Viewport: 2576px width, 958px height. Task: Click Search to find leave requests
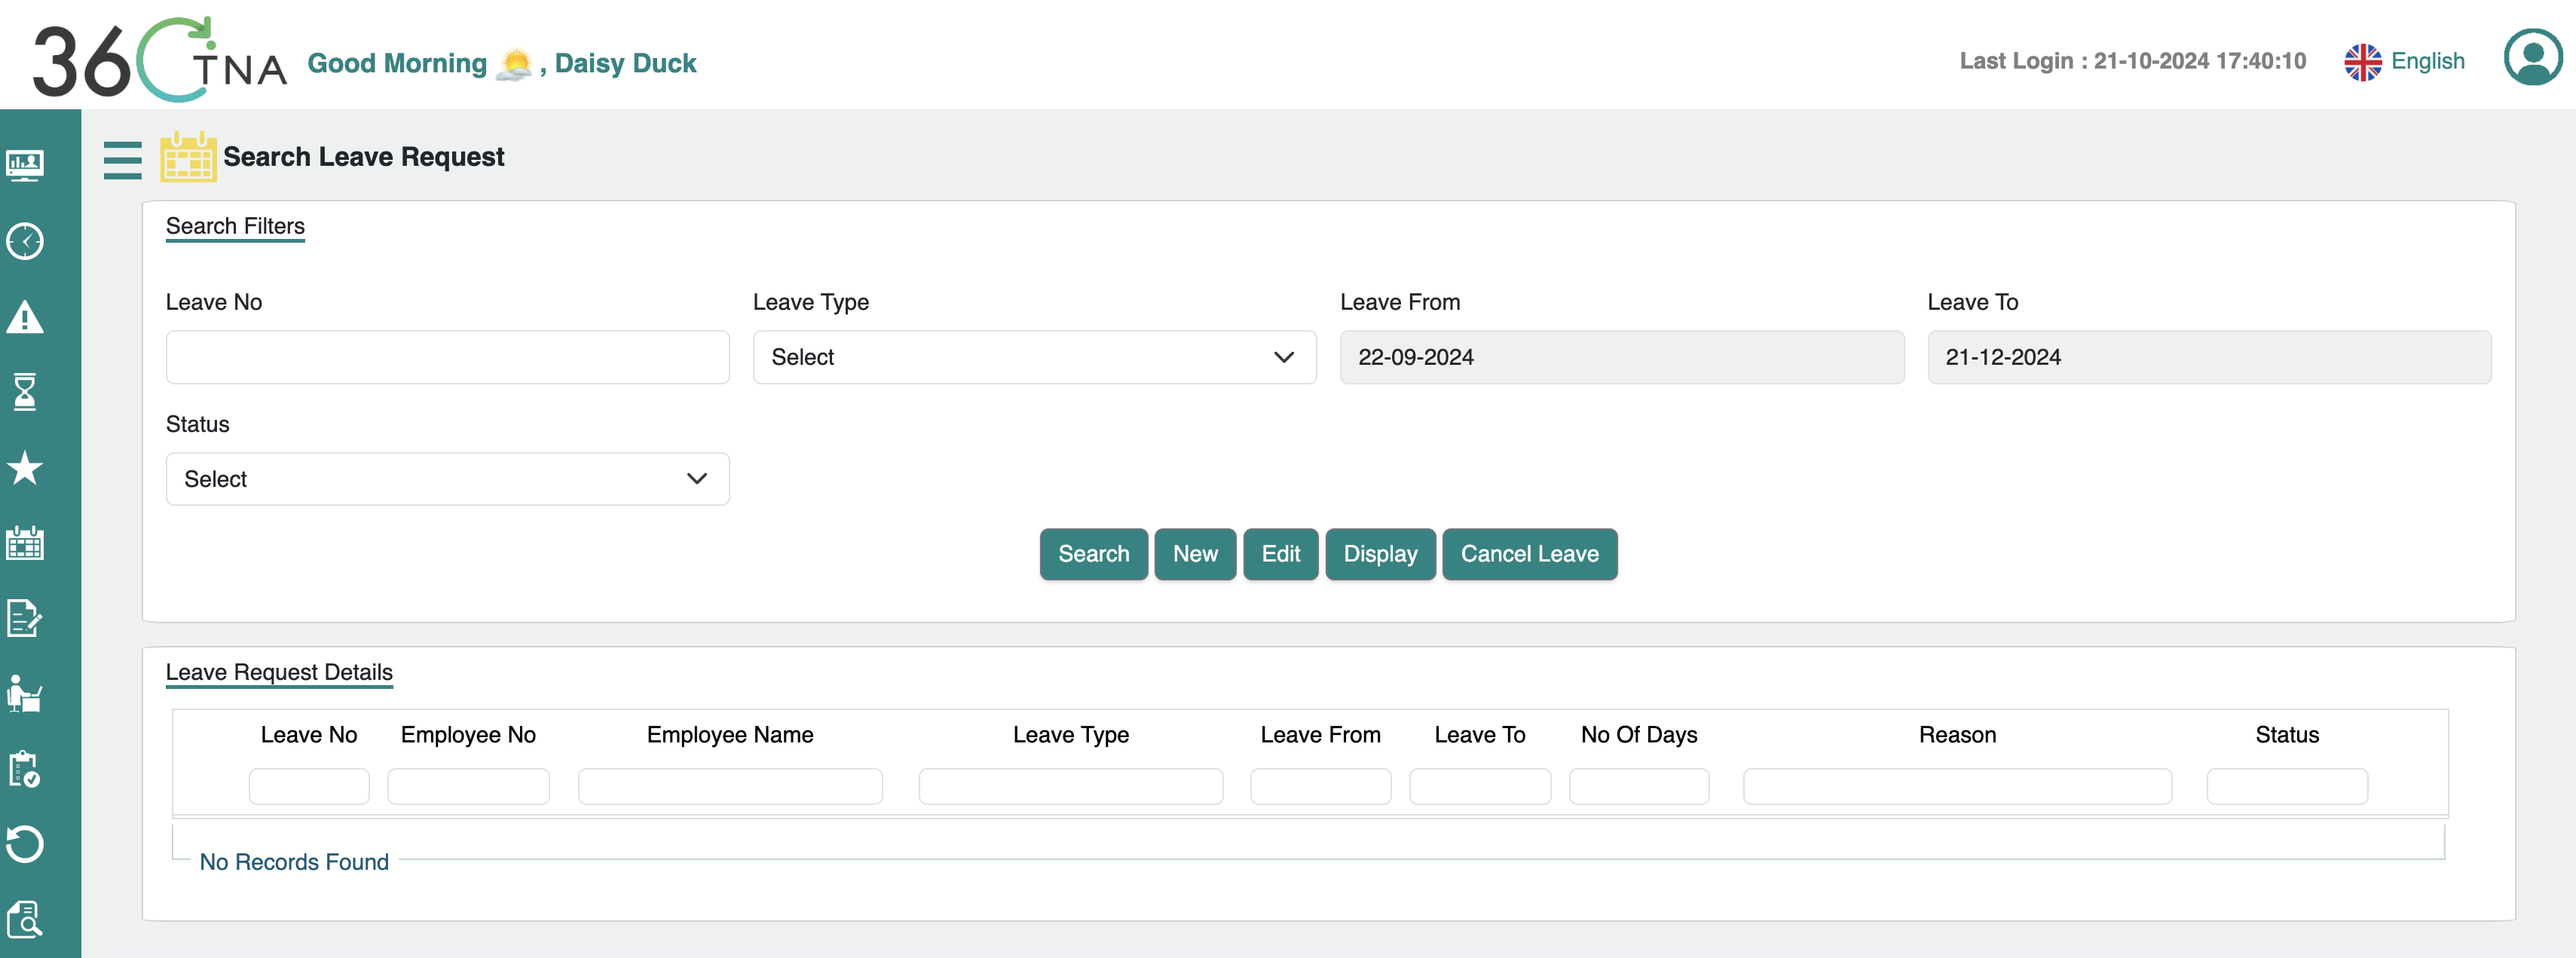pos(1093,552)
